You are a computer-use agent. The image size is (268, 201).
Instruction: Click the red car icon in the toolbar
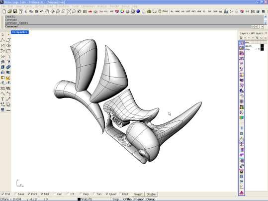(x=90, y=11)
